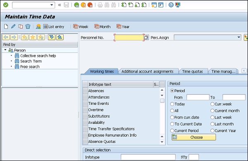Click the green Enter checkmark icon

click(6, 5)
